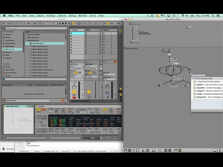Image resolution: width=223 pixels, height=167 pixels.
Task: Select the Plug-ins category icon
Action: pyautogui.click(x=4, y=52)
